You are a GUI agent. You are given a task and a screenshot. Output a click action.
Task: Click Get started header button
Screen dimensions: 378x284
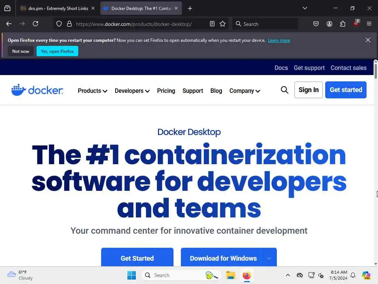point(346,90)
